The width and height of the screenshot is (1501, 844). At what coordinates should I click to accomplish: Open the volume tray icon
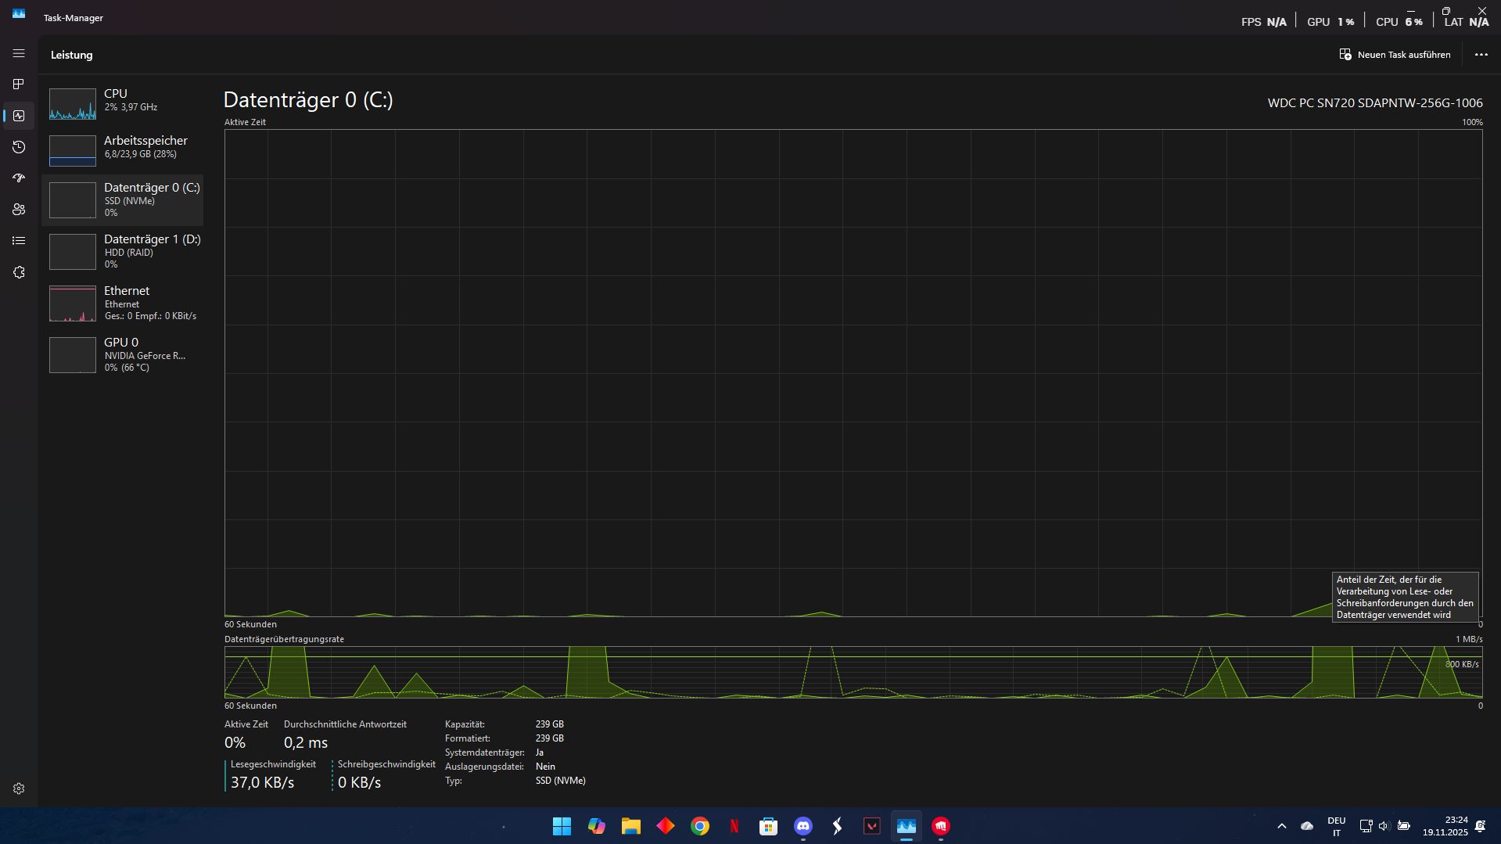1384,826
